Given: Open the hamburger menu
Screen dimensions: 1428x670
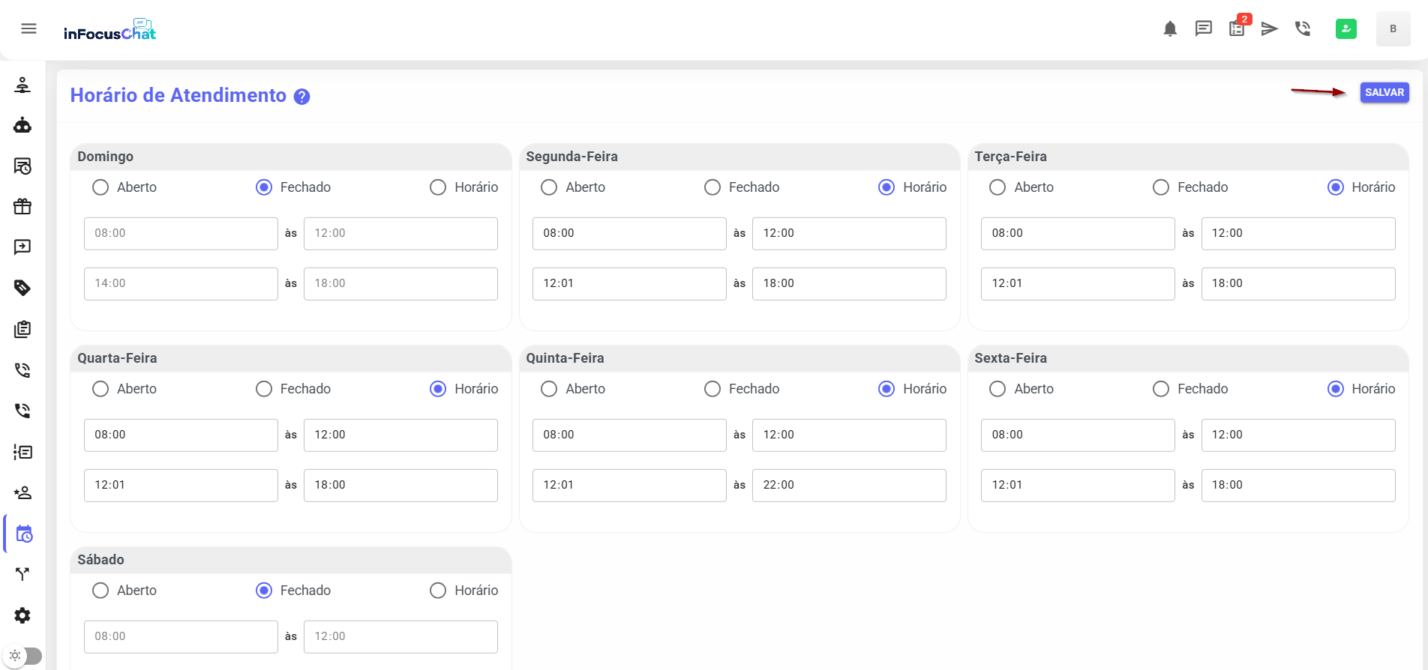Looking at the screenshot, I should 28,28.
